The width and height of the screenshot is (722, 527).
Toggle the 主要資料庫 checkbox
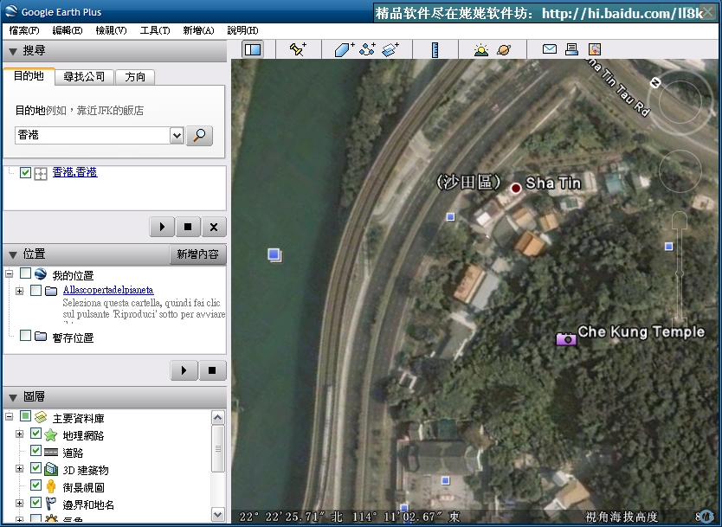[25, 416]
